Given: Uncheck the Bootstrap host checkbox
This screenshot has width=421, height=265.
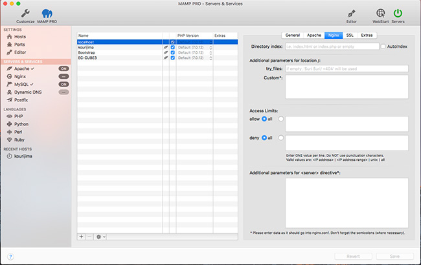Looking at the screenshot, I should [173, 52].
